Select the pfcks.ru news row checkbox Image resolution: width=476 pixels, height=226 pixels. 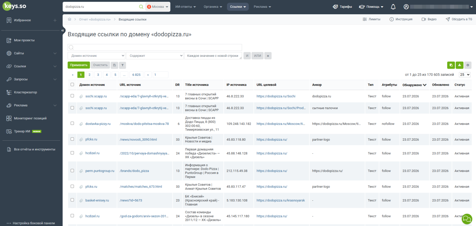point(72,139)
